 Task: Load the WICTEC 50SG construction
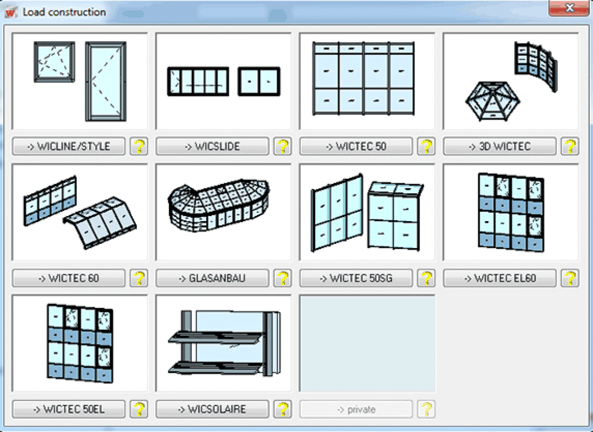coord(356,278)
